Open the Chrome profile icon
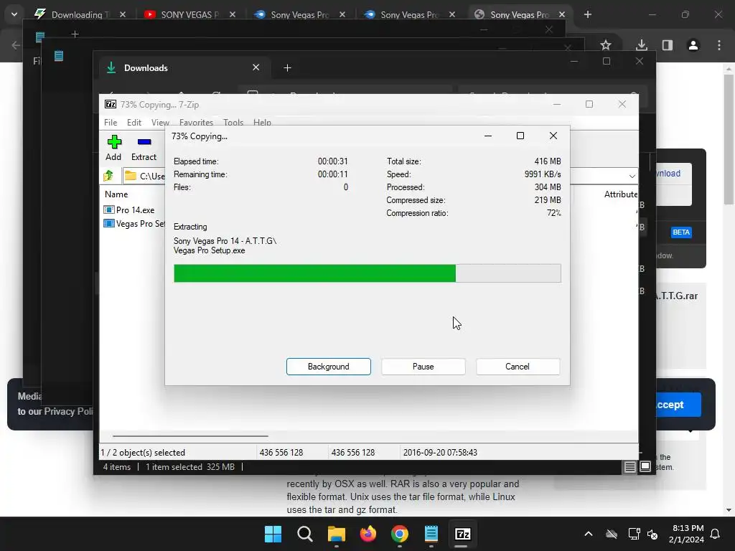 (693, 45)
